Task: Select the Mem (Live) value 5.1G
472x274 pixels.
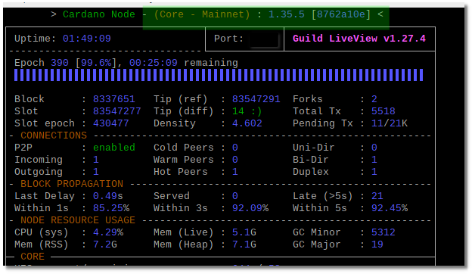Action: [244, 232]
